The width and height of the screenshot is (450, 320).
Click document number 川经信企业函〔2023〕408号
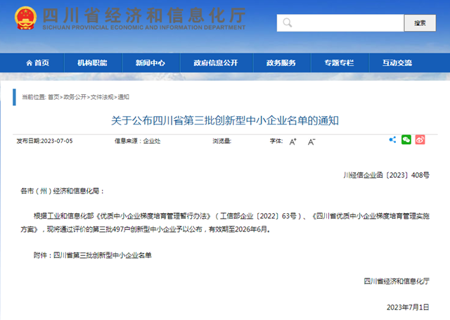[x=386, y=175]
